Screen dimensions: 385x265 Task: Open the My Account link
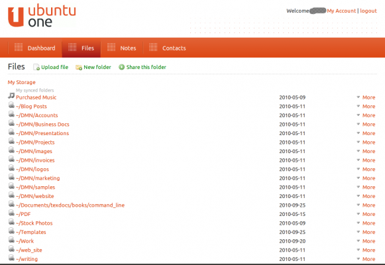(x=341, y=11)
